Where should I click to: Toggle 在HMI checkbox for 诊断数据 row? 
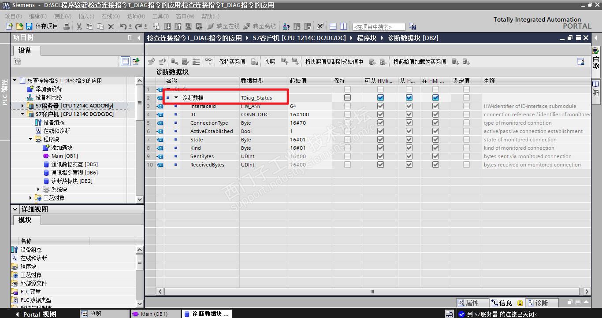[435, 98]
